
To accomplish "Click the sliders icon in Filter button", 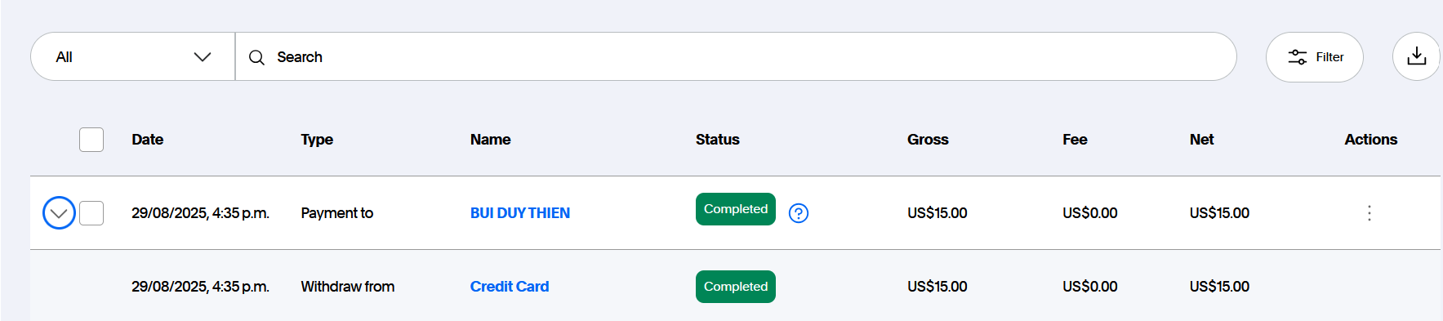I will tap(1298, 57).
